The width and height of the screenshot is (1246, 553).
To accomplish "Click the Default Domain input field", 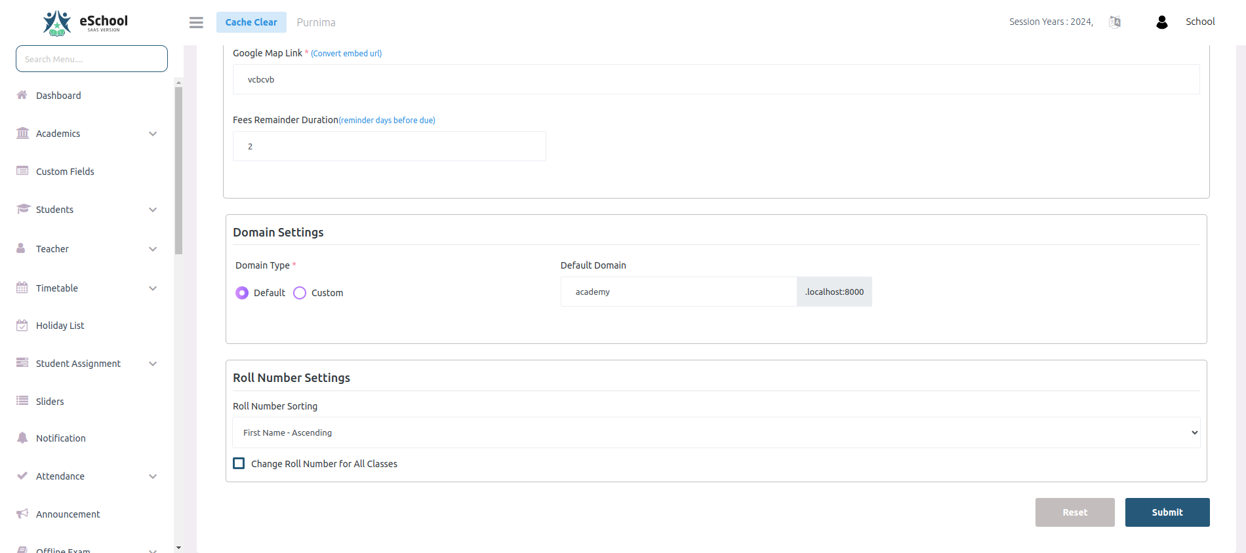I will 678,292.
